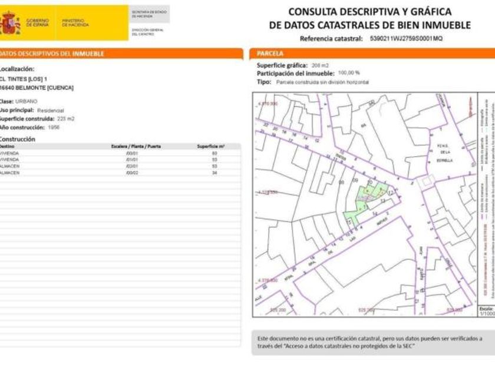Screen dimensions: 495x371
Task: Select '16640 BELMONTE [CUENCA]' text
Action: 37,88
